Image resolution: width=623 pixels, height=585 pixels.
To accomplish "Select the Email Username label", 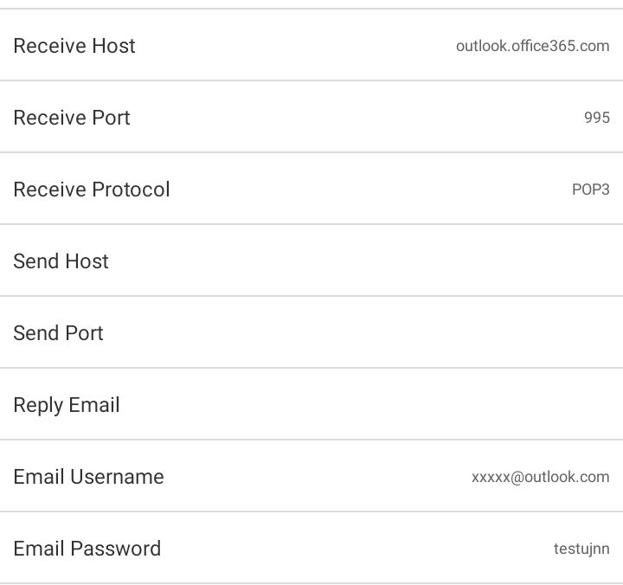I will pyautogui.click(x=88, y=477).
